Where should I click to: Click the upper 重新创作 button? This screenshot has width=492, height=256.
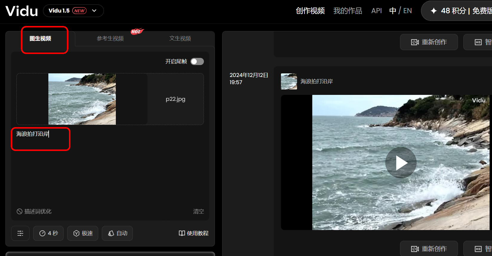tap(429, 42)
